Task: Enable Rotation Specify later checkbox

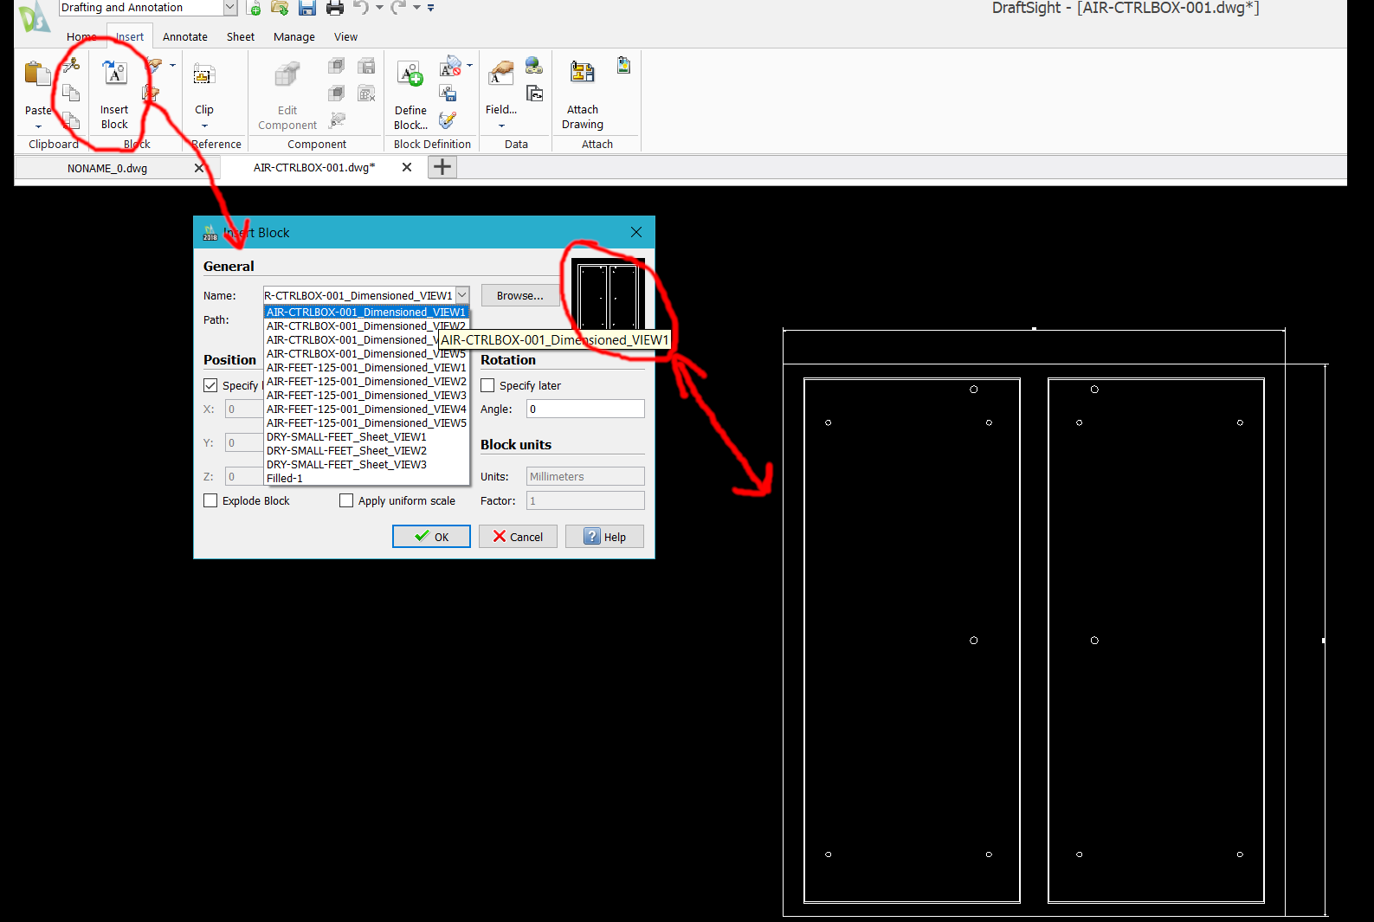Action: coord(487,385)
